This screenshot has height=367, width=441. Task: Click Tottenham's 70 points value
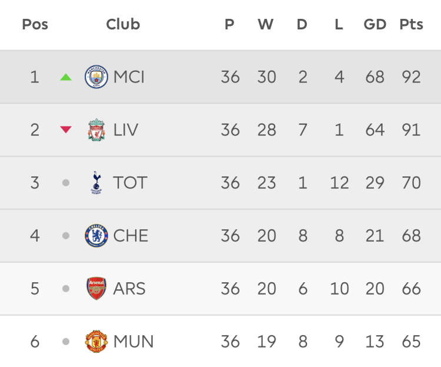pyautogui.click(x=411, y=183)
